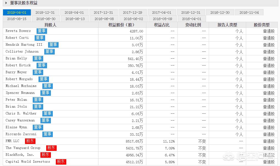Click the 董事 badge beside Robert Morgado

[x=44, y=79]
